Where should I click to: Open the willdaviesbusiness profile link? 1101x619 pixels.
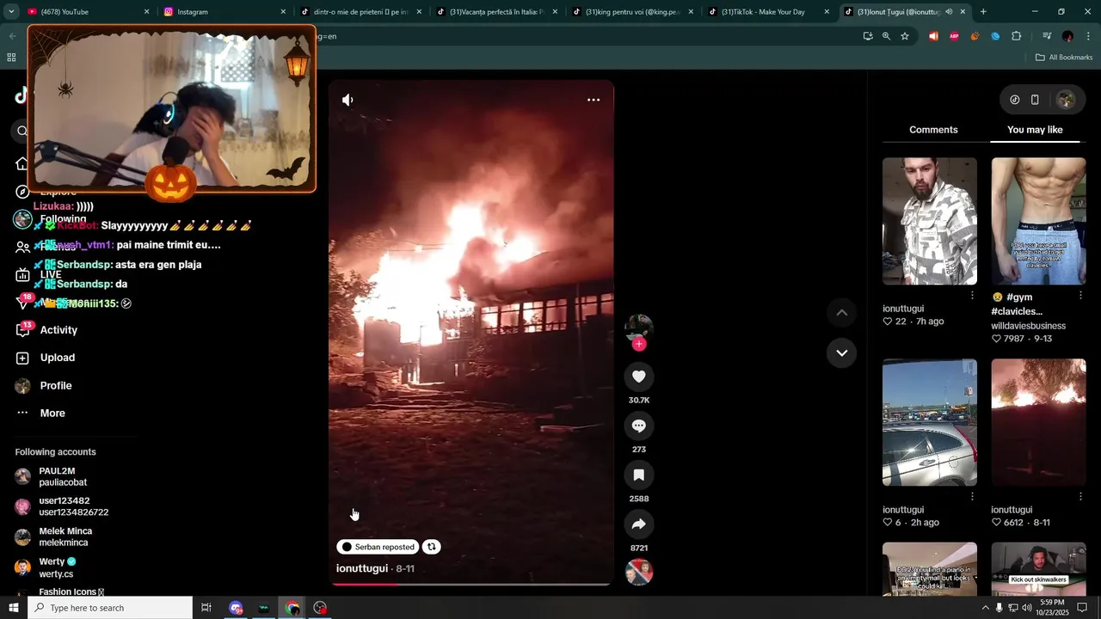click(1028, 326)
